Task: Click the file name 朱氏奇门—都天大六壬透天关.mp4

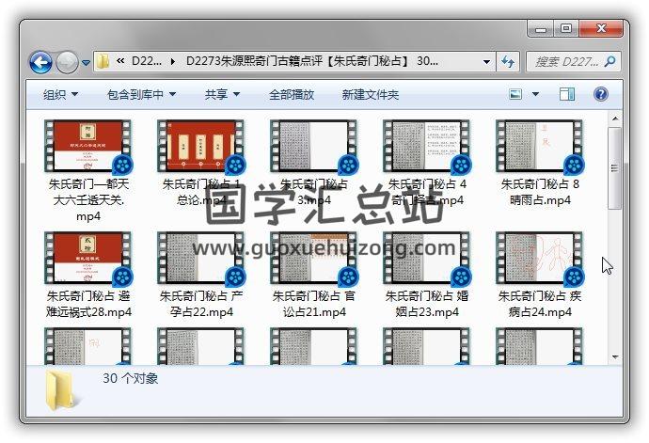Action: click(88, 200)
